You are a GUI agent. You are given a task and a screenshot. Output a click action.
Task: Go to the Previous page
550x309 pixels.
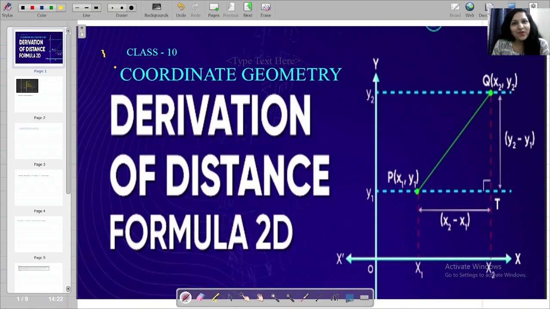(x=231, y=10)
